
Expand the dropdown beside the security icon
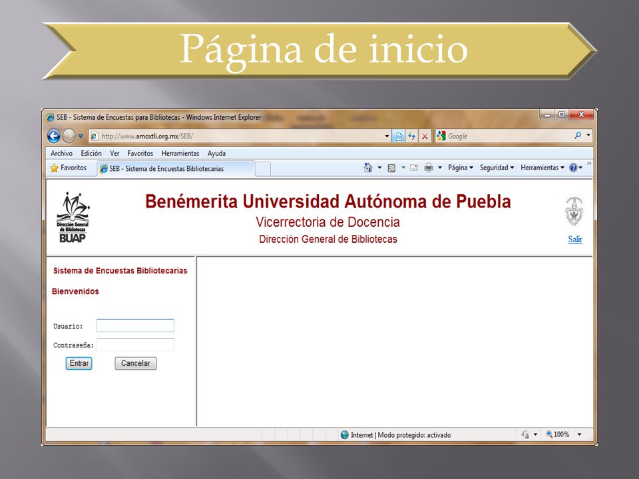pos(535,434)
